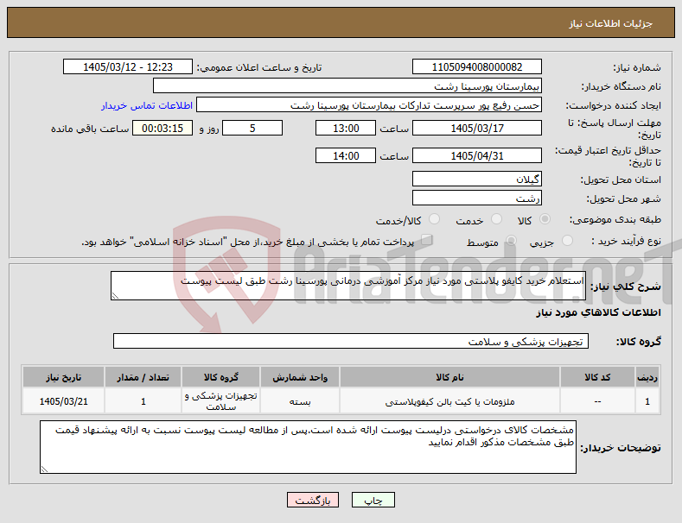682x523 pixels.
Task: Select the کالا radio button
Action: [545, 219]
